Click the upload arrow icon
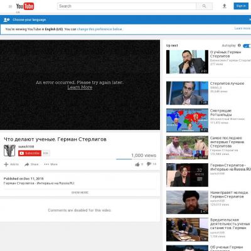 click(x=225, y=6)
